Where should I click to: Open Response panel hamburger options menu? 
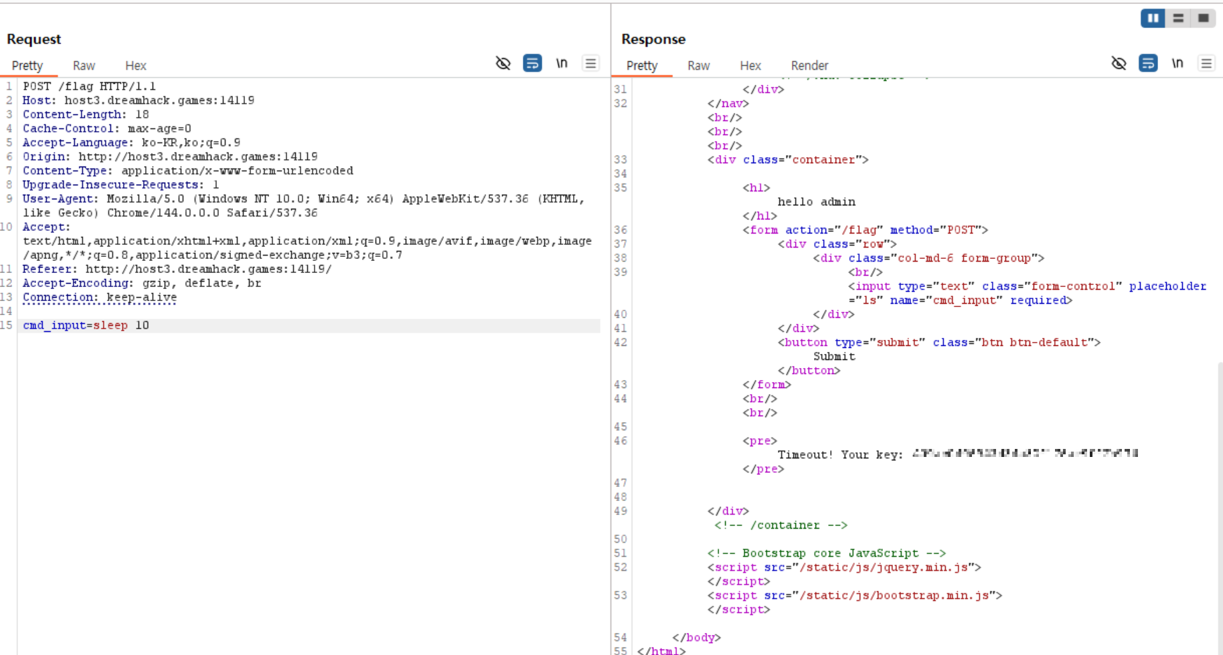(x=1206, y=64)
